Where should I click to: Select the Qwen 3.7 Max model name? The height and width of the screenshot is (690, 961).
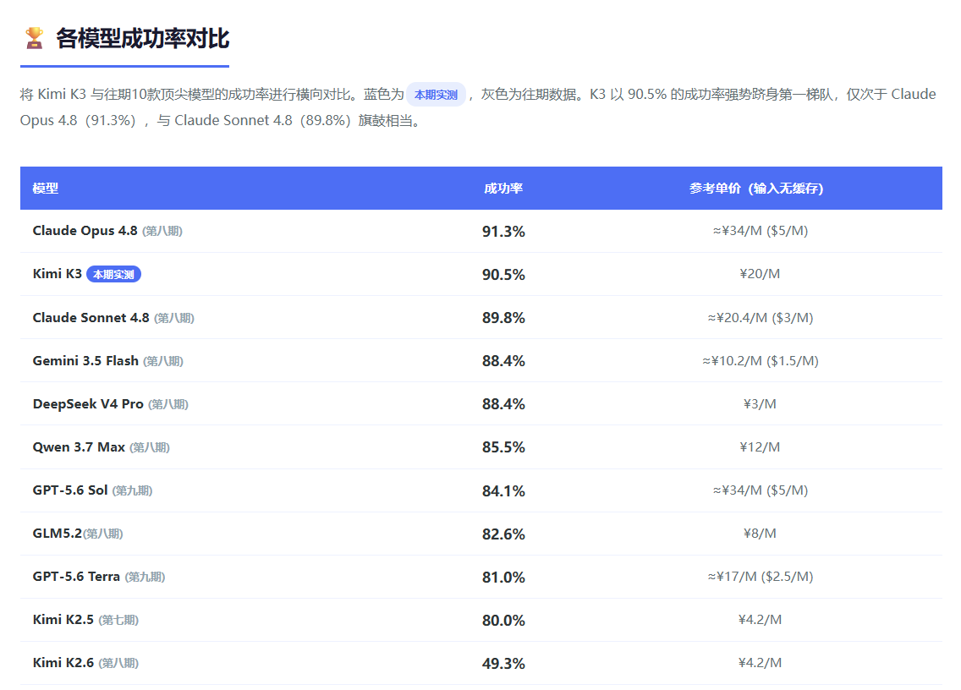tap(79, 446)
